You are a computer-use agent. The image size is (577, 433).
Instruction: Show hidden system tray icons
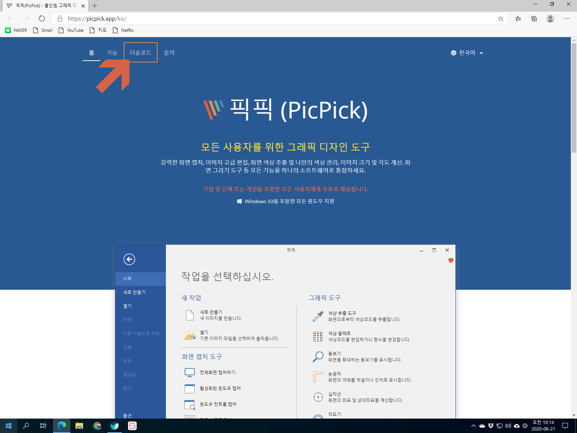474,426
